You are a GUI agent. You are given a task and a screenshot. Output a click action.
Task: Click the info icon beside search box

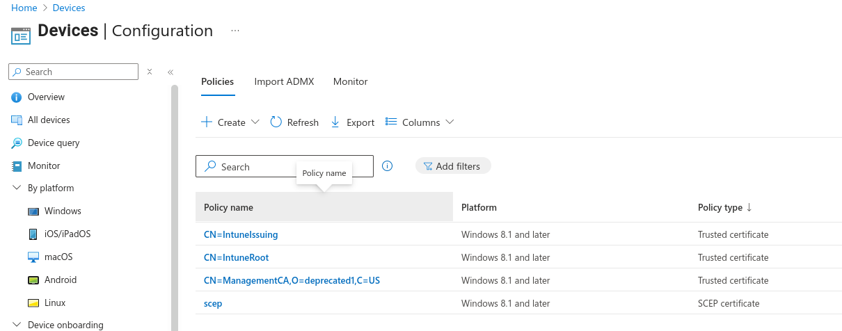click(x=388, y=166)
